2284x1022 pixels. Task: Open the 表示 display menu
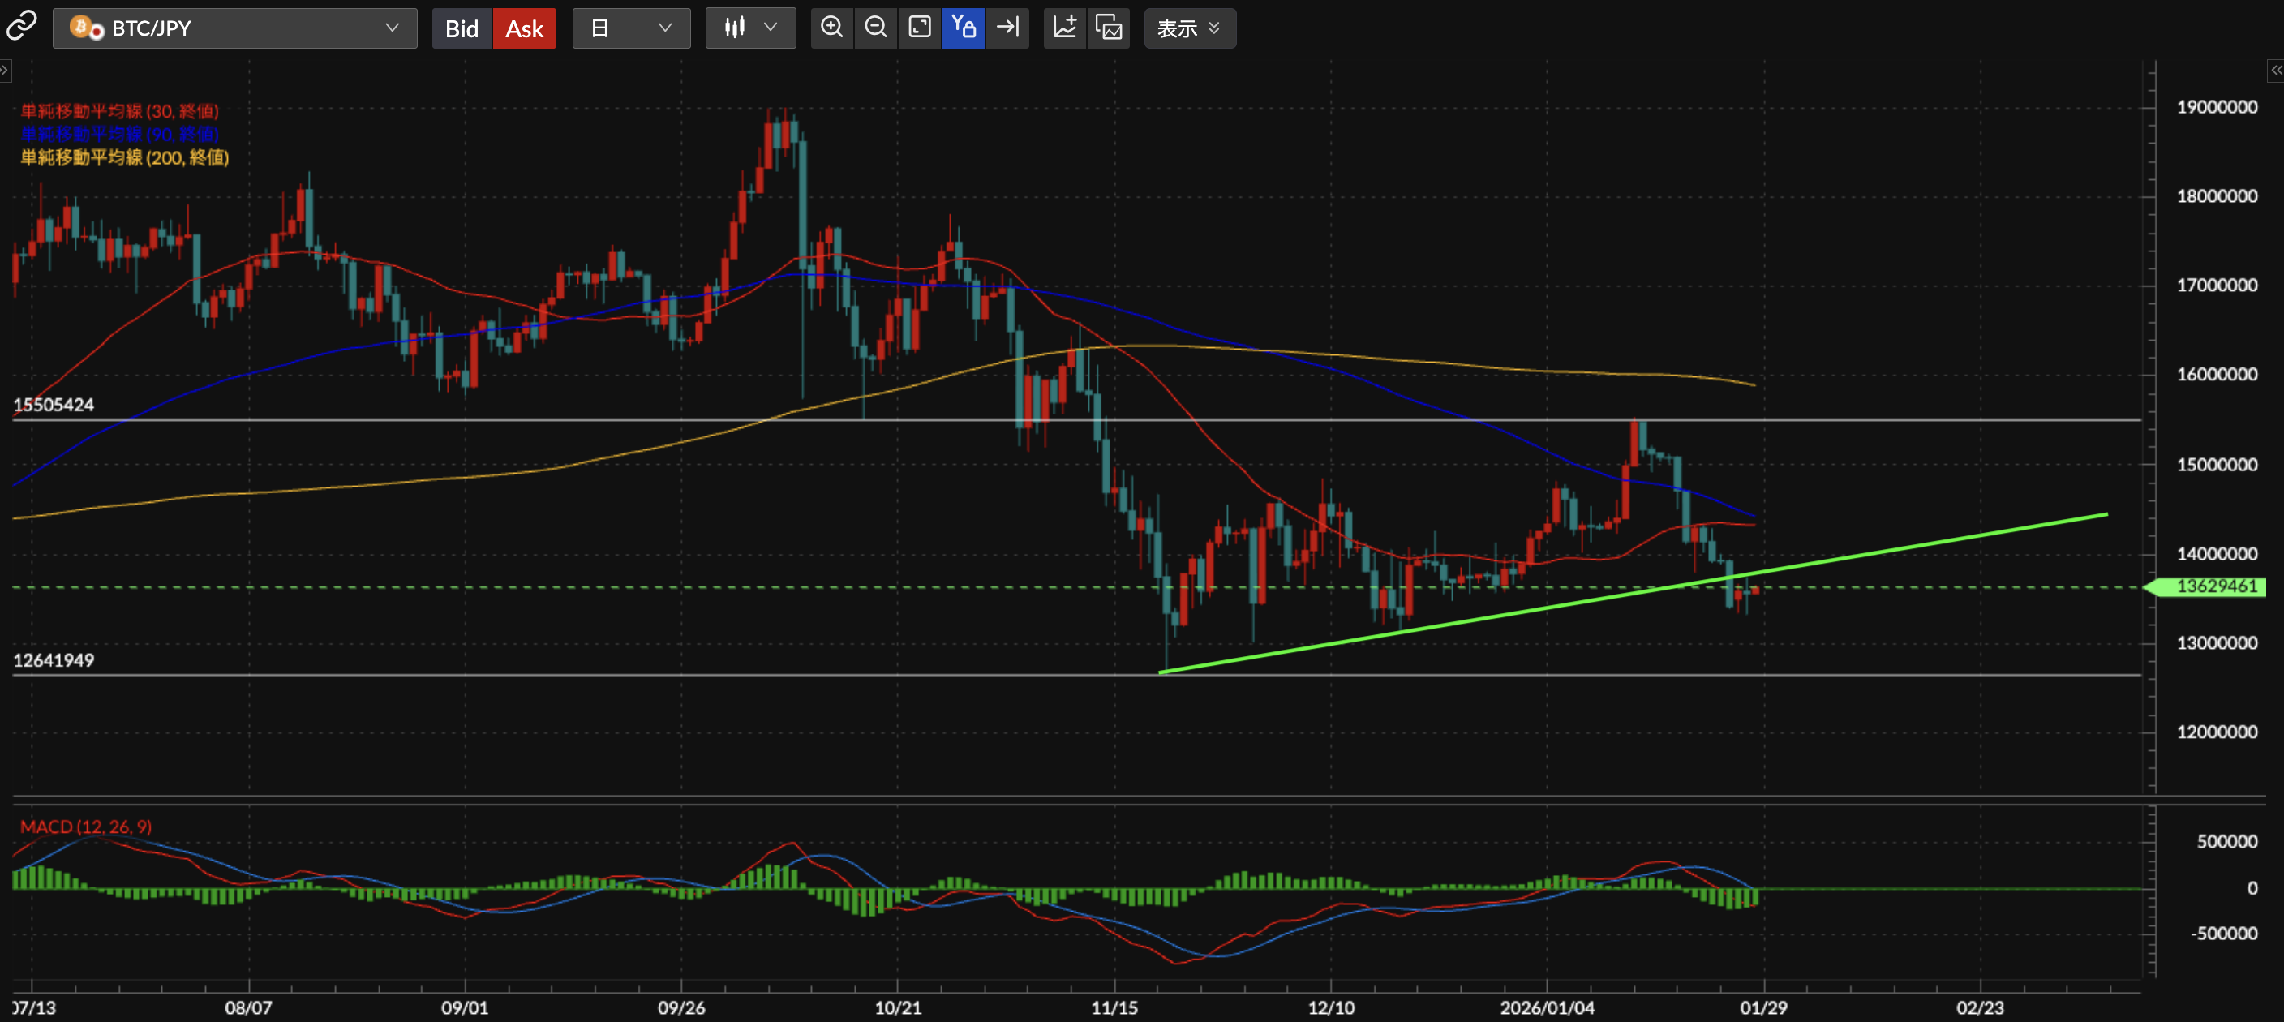click(1189, 28)
